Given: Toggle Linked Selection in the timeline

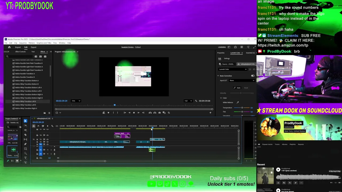Looking at the screenshot, I should point(43,126).
